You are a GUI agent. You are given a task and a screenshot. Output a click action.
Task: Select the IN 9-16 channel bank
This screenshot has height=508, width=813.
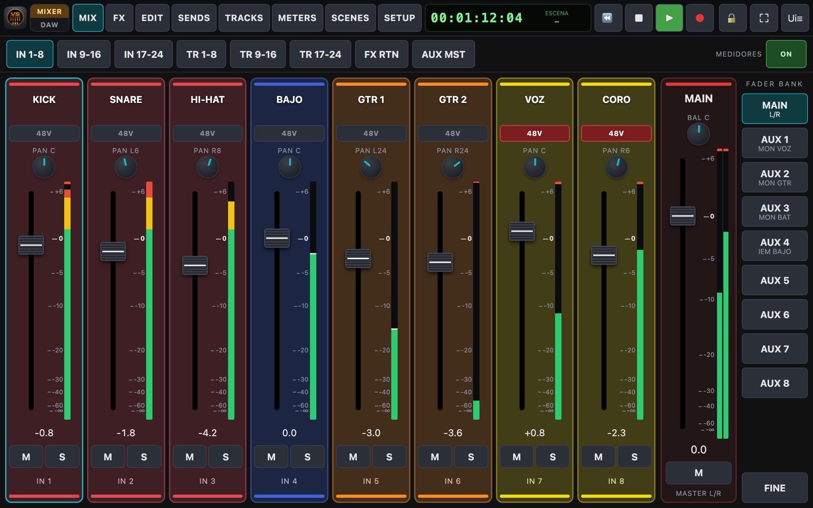pos(84,54)
